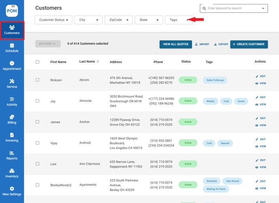Click the POM logo icon
This screenshot has width=279, height=203.
coord(12,11)
